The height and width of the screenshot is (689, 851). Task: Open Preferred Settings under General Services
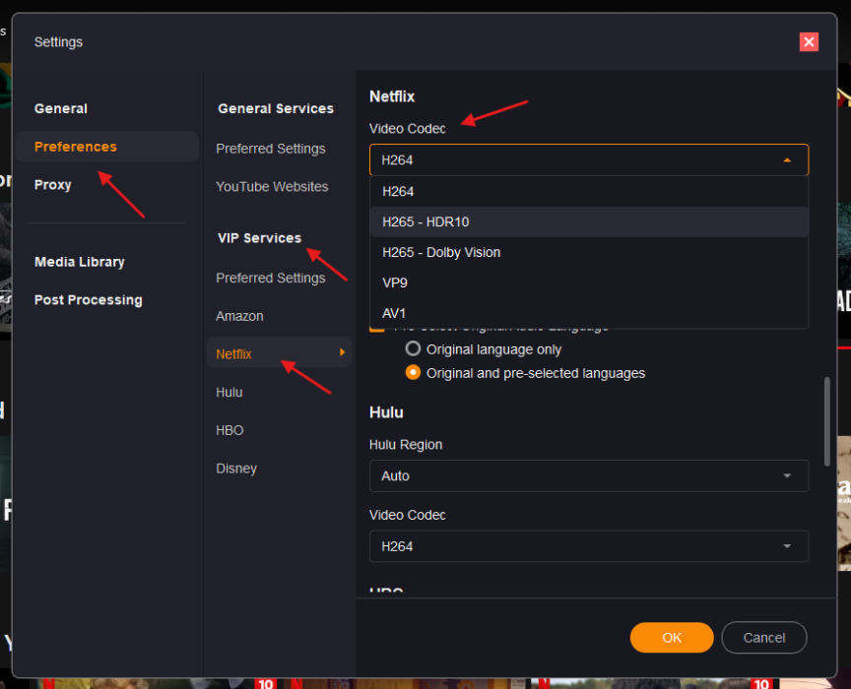pyautogui.click(x=270, y=149)
